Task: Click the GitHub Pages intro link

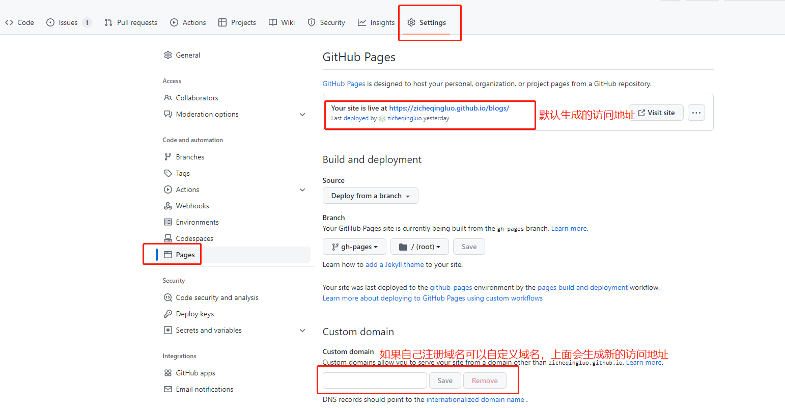Action: [x=344, y=84]
